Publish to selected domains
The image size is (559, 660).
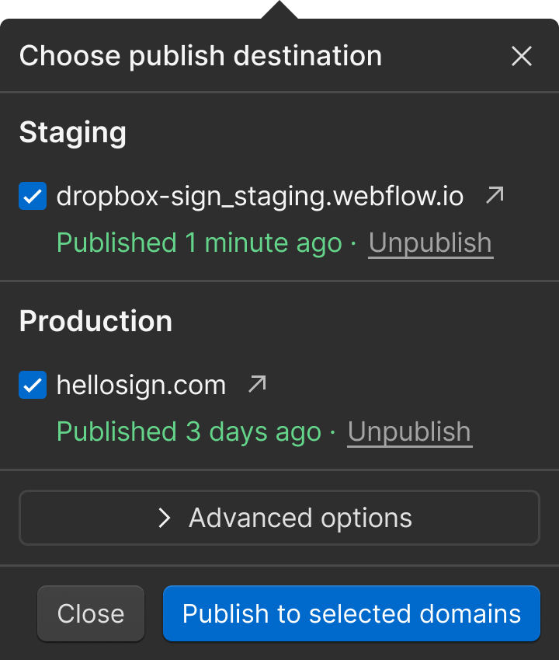[x=351, y=613]
